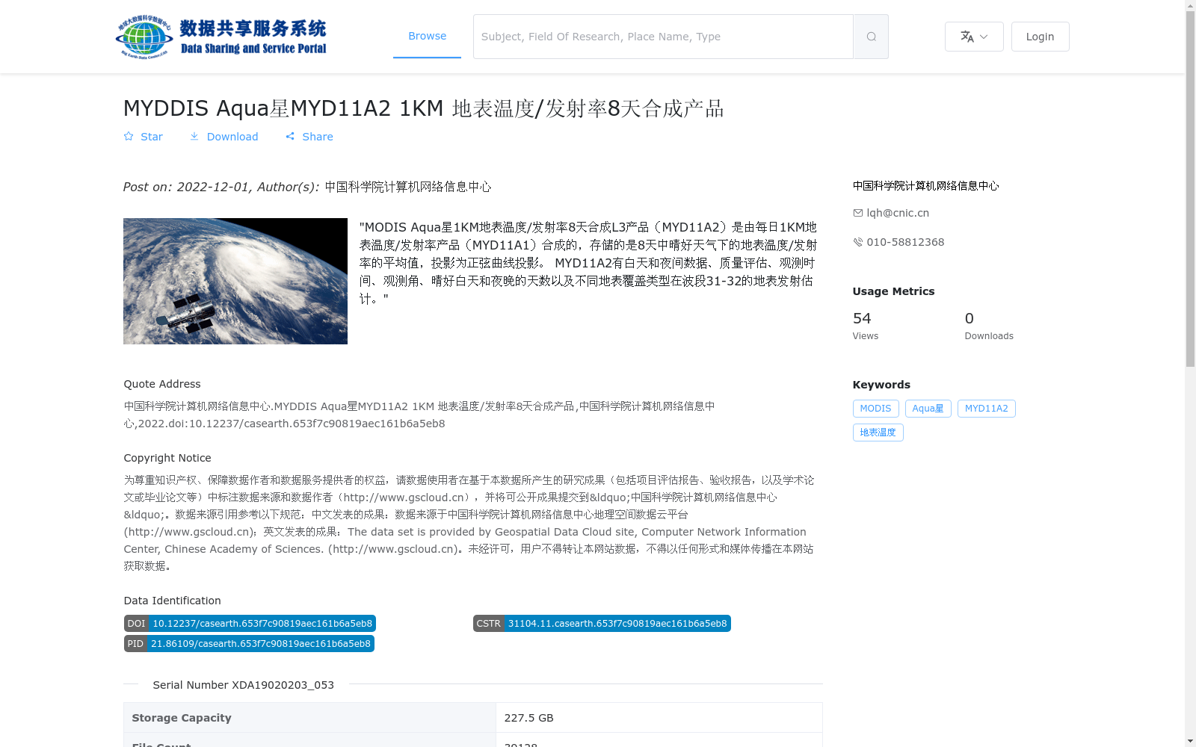Image resolution: width=1196 pixels, height=747 pixels.
Task: Click the CSTR identifier badge
Action: [602, 624]
